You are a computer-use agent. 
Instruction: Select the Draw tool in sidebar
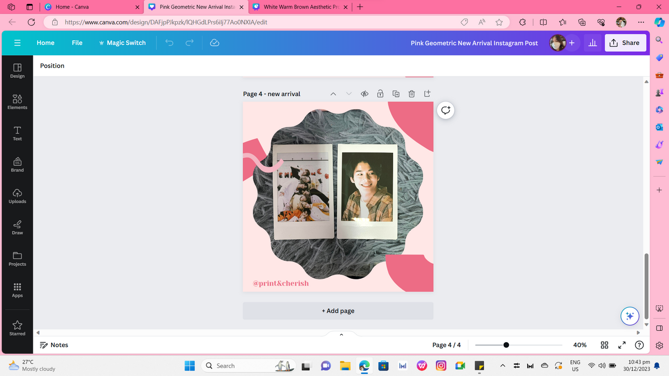point(17,227)
